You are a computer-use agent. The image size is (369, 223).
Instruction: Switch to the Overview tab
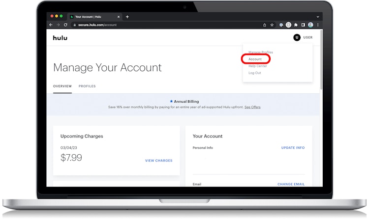click(62, 86)
